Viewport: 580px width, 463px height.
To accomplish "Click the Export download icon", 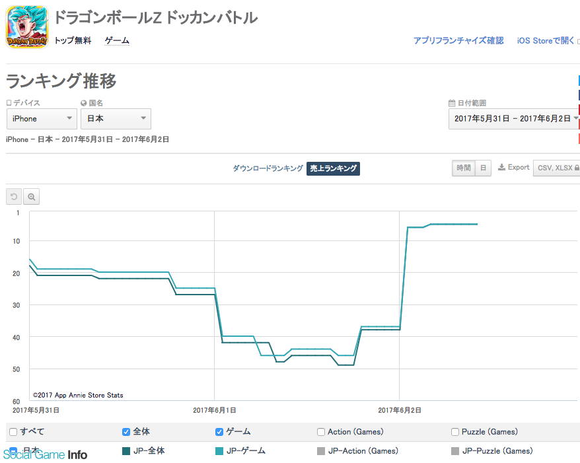I will tap(501, 167).
